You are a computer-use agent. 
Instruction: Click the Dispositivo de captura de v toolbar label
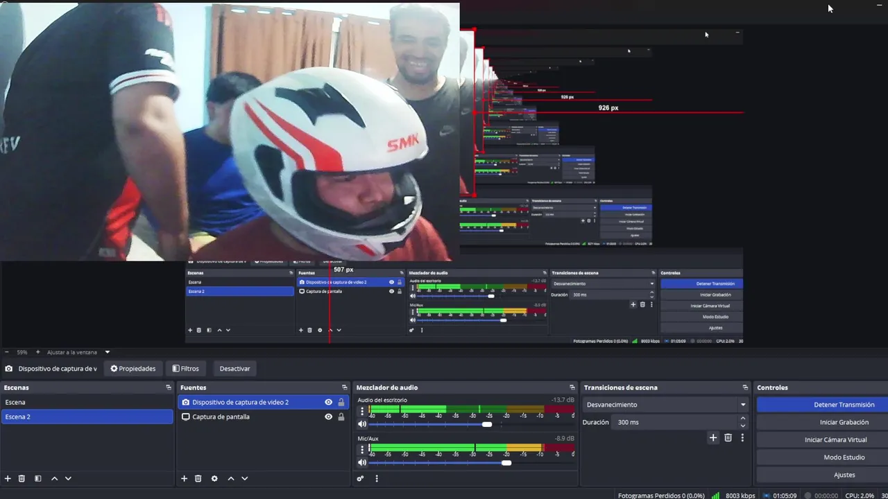pyautogui.click(x=58, y=369)
